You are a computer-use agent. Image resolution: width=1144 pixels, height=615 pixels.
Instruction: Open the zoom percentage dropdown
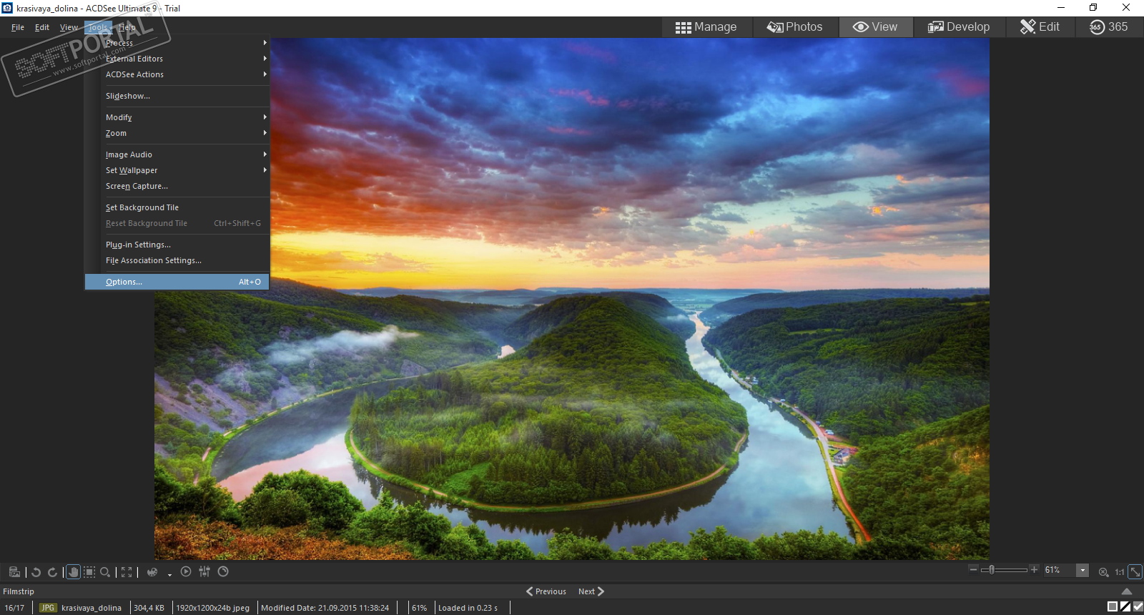1083,570
